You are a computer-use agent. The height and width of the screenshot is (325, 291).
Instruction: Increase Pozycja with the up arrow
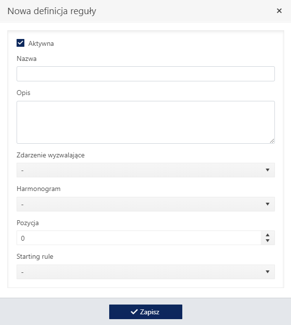268,235
